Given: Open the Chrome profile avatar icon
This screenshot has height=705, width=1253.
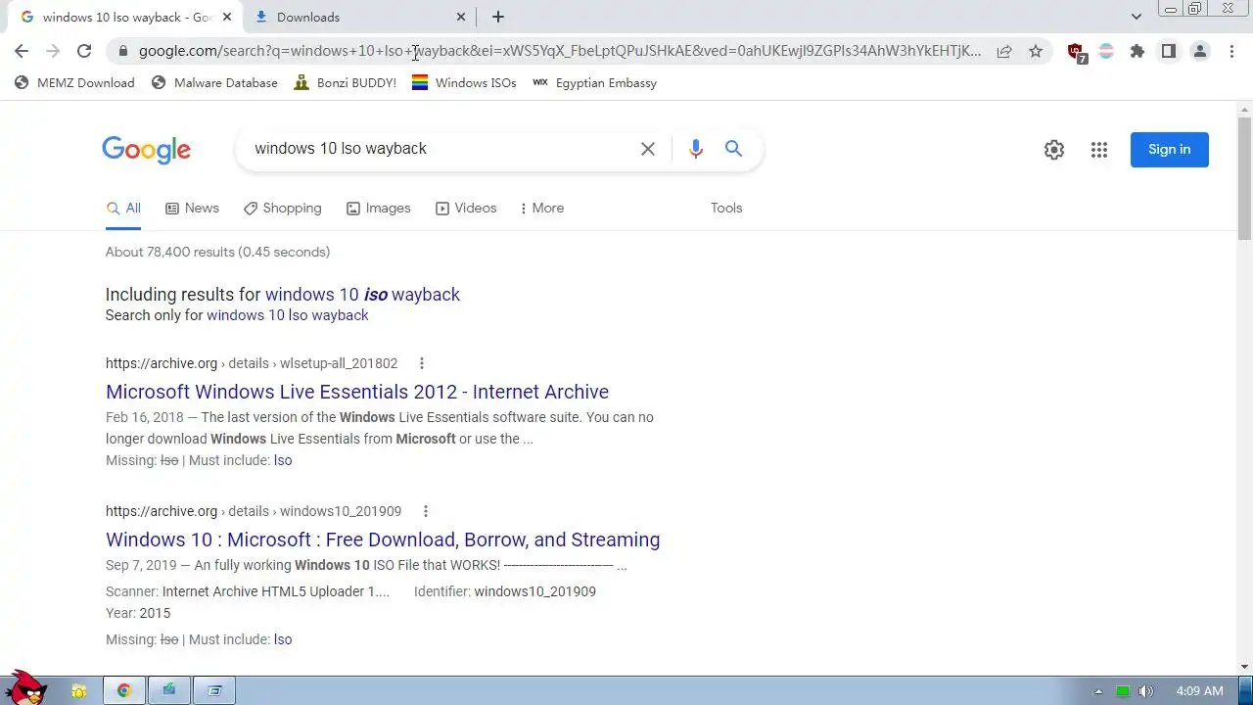Looking at the screenshot, I should coord(1200,51).
